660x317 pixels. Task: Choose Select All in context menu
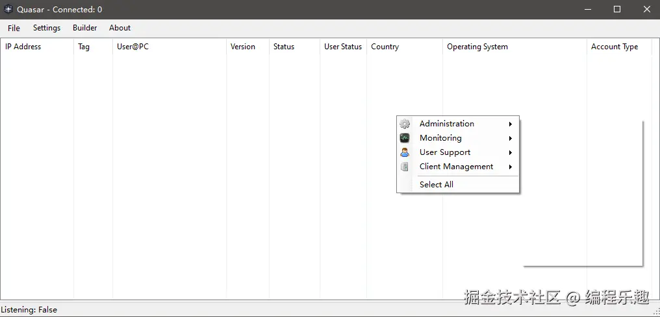pyautogui.click(x=458, y=185)
